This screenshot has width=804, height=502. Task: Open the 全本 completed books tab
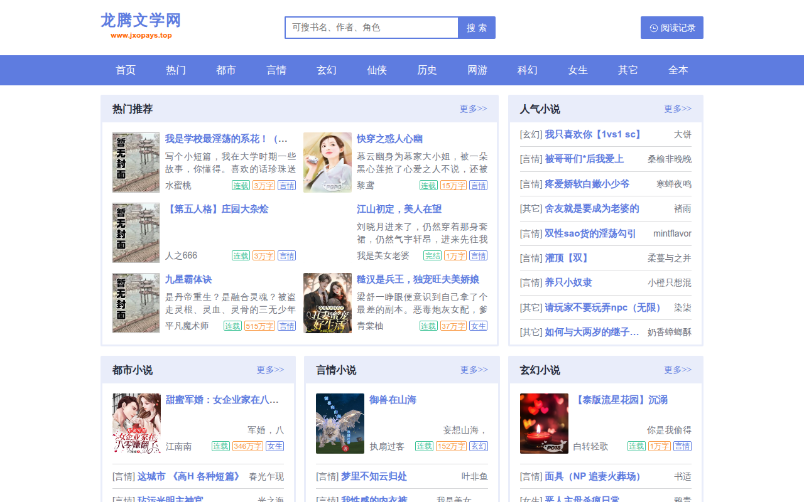[678, 70]
